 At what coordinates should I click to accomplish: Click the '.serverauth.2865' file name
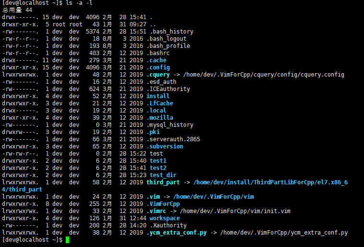tap(175, 139)
